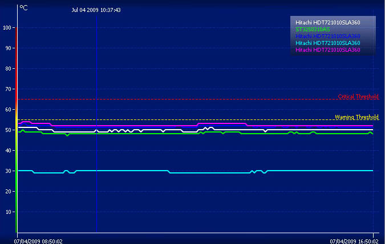Click the dark blue Hitachi HDT721010SLA360 legend entry
The height and width of the screenshot is (244, 385).
pyautogui.click(x=328, y=36)
